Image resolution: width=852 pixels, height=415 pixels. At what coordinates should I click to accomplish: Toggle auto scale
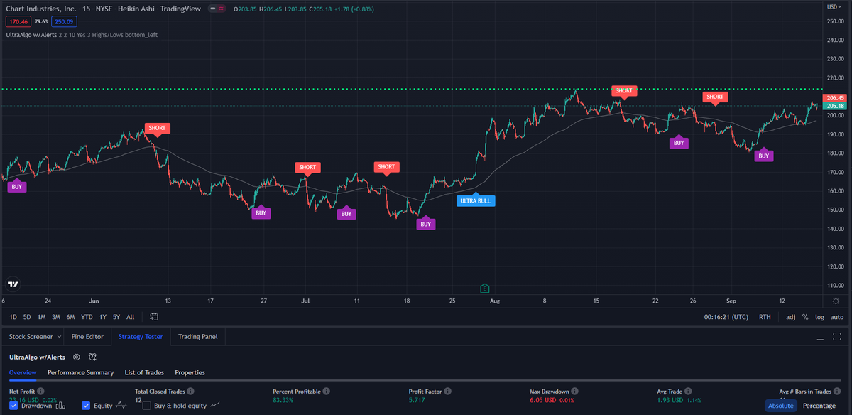(x=836, y=317)
